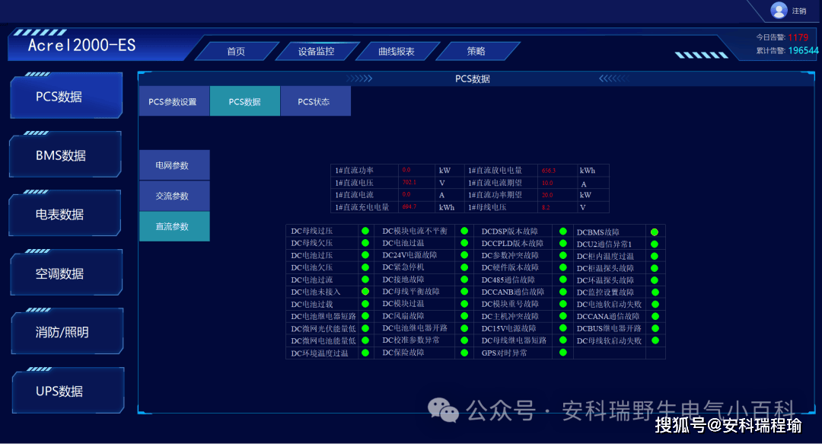This screenshot has width=822, height=444.
Task: Switch to the PCS状态 tab
Action: pos(316,101)
